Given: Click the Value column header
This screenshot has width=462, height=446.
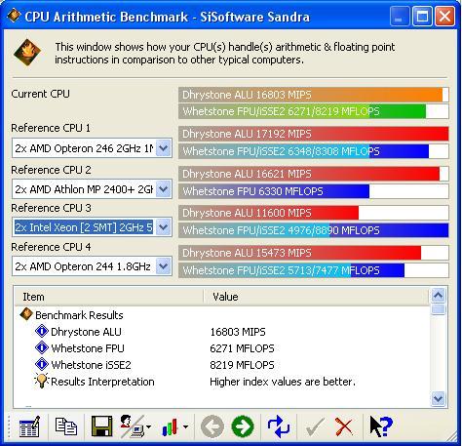Looking at the screenshot, I should [316, 297].
